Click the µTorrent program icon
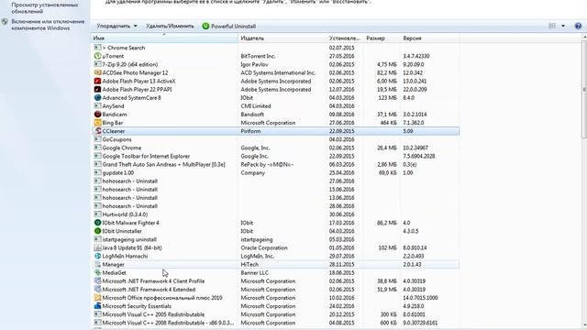Image resolution: width=587 pixels, height=330 pixels. [x=97, y=56]
